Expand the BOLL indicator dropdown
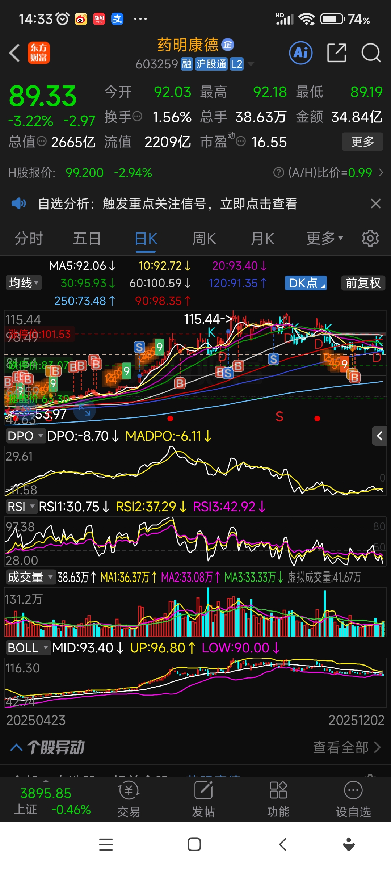 (x=28, y=647)
